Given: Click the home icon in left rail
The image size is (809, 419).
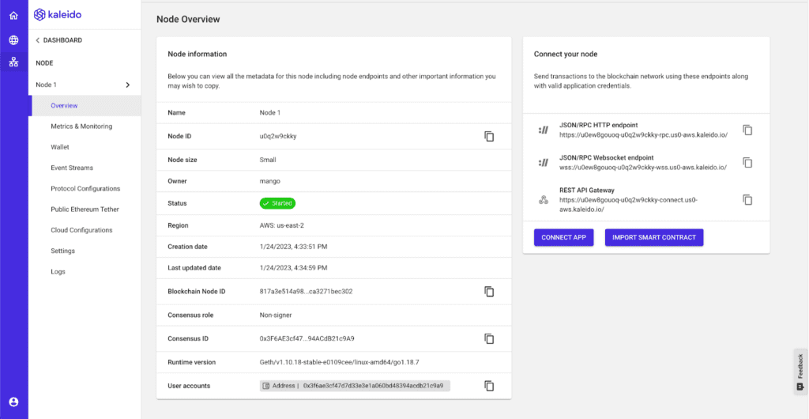Looking at the screenshot, I should tap(13, 15).
